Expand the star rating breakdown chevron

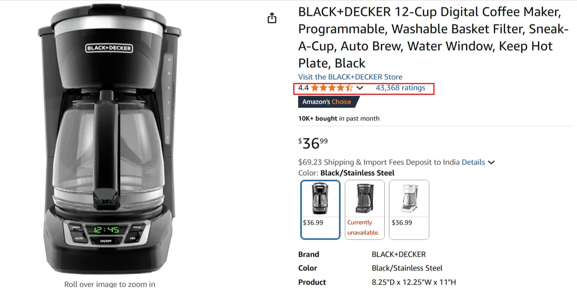click(360, 88)
